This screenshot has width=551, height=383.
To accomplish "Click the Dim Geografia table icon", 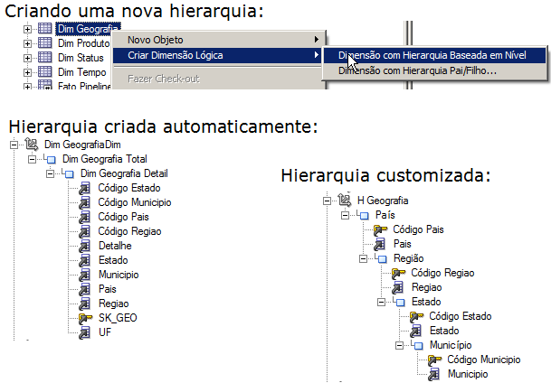I will [x=45, y=28].
